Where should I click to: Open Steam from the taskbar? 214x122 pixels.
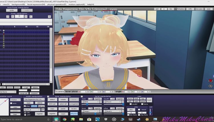pyautogui.click(x=139, y=119)
